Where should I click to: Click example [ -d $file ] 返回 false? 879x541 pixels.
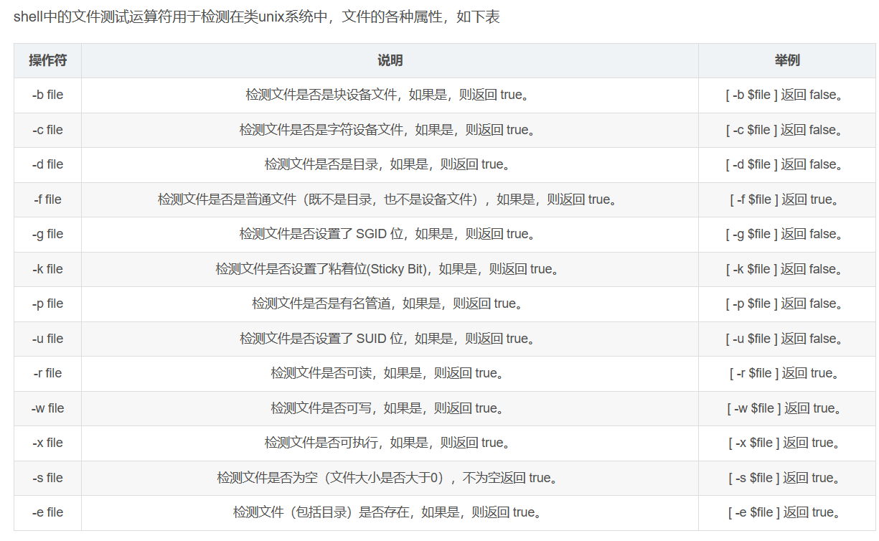(786, 164)
